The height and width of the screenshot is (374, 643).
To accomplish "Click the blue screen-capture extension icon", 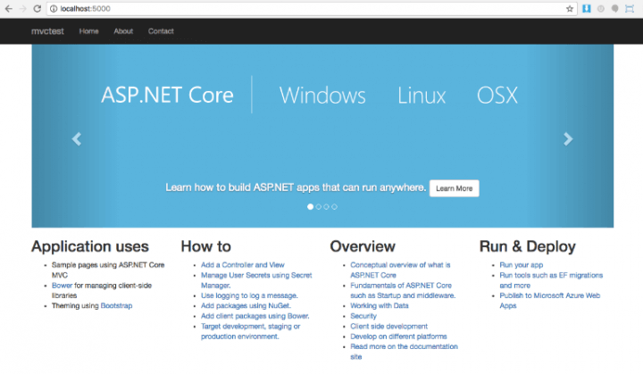I will pos(630,9).
